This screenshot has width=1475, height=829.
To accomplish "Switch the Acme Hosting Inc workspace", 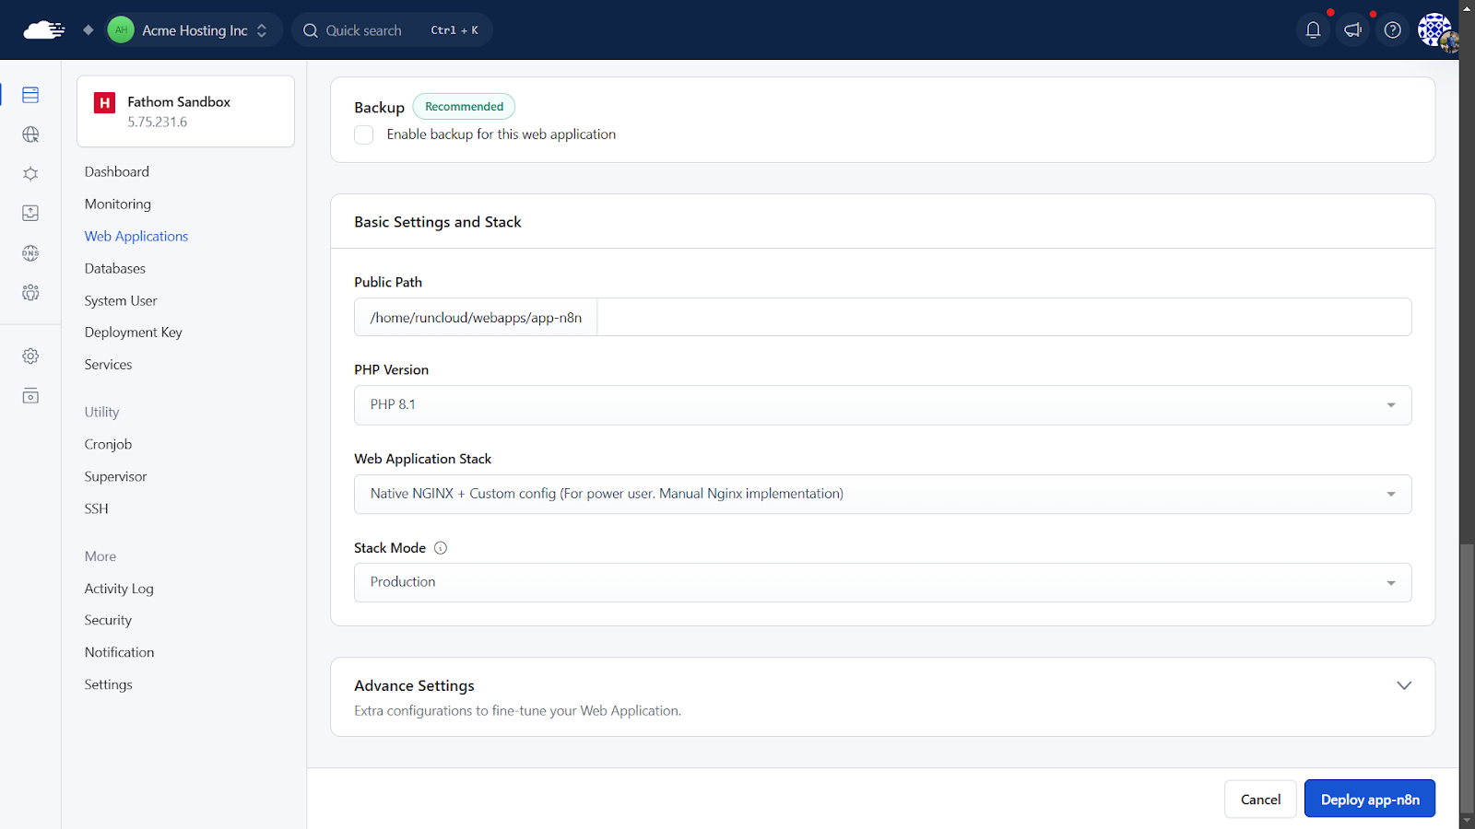I will point(195,30).
